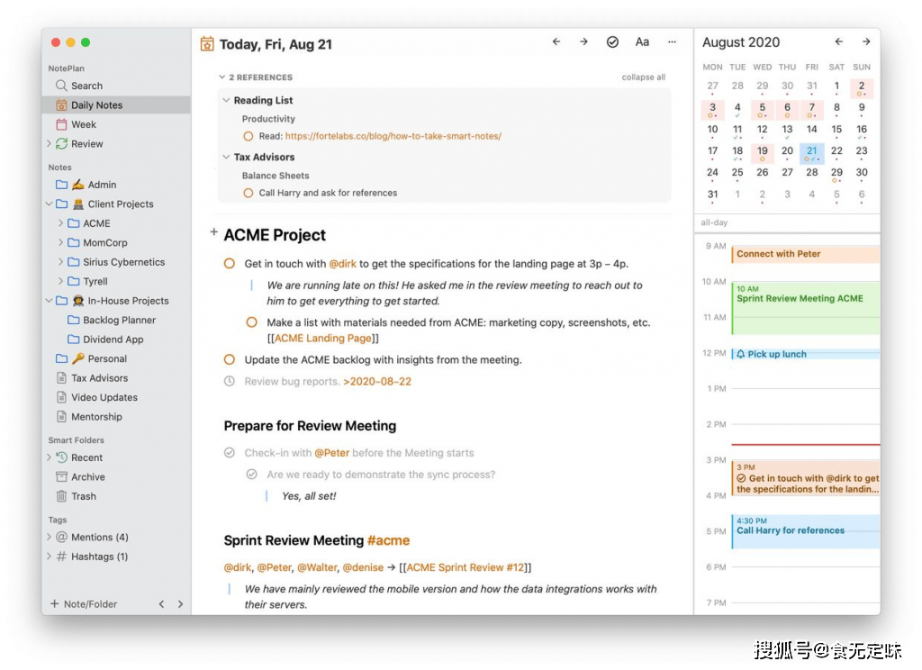Uncheck the Check-in with @Peter task
The width and height of the screenshot is (922, 670).
click(x=230, y=453)
